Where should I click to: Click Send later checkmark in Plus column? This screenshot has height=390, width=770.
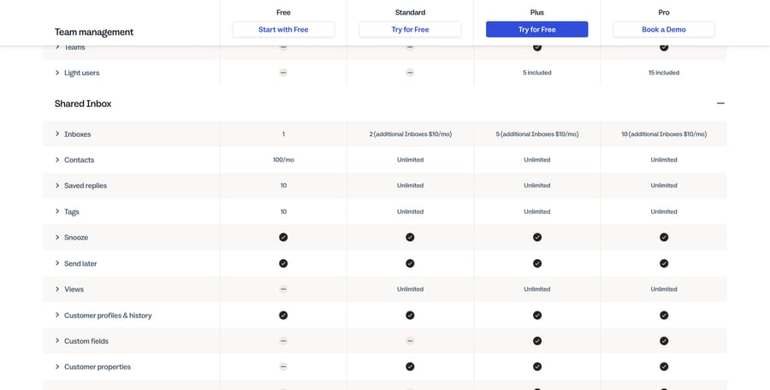[537, 263]
